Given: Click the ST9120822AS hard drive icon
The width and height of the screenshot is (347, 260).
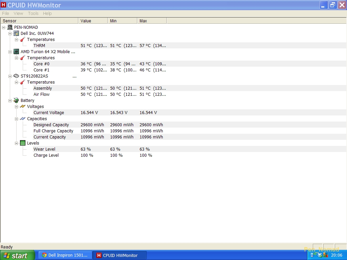Looking at the screenshot, I should click(16, 76).
